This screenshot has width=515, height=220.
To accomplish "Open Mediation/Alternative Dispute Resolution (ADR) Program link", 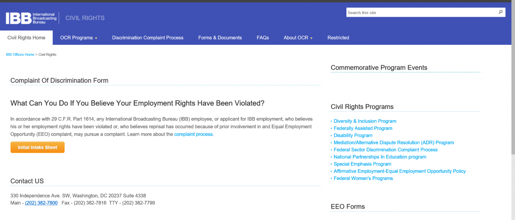I will (394, 143).
